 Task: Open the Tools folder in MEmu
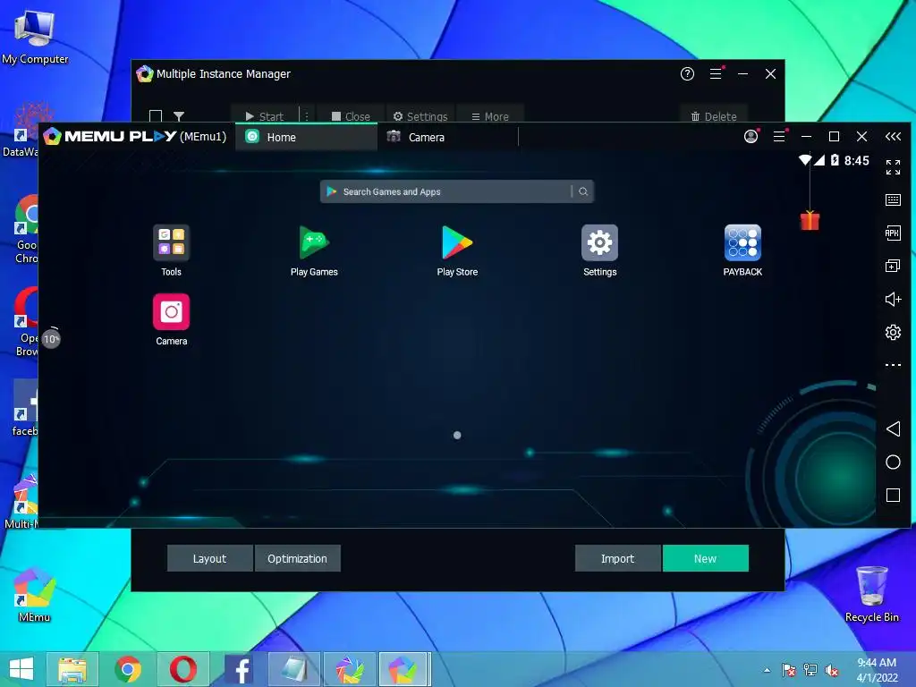pos(171,242)
